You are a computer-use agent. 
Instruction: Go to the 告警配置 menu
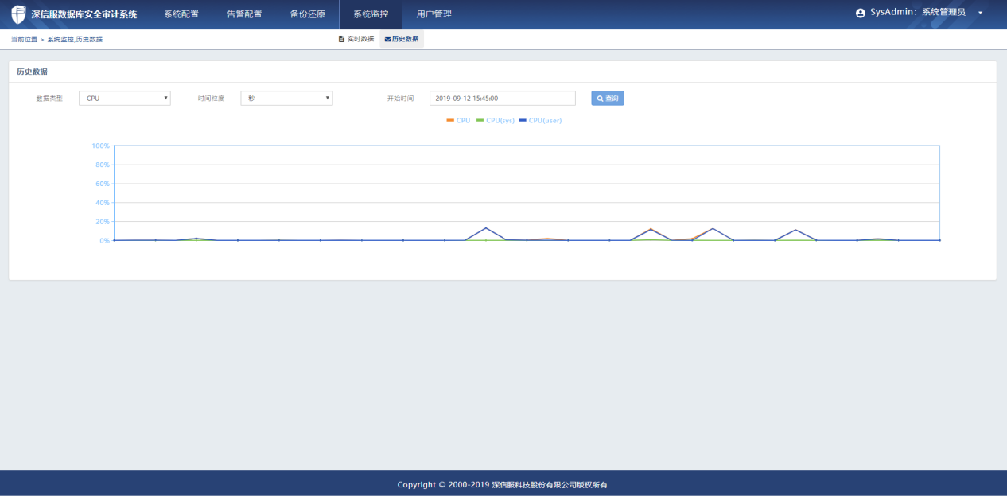(244, 14)
